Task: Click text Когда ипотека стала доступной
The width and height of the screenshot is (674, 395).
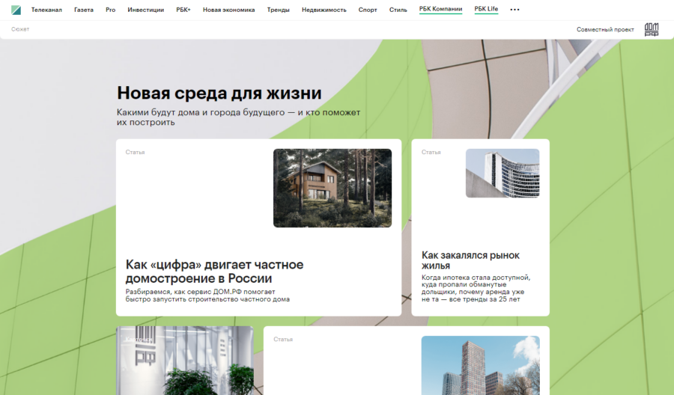Action: pyautogui.click(x=476, y=288)
